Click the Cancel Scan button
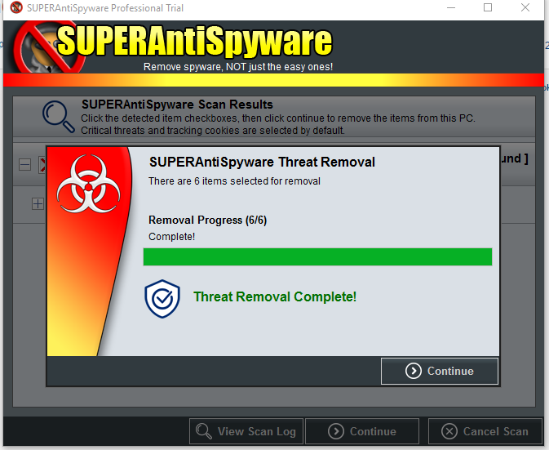Viewport: 549px width, 450px height. click(x=485, y=431)
